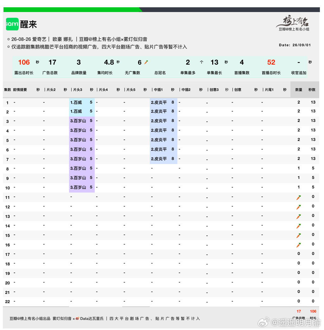Select the 中插1 column header

pyautogui.click(x=158, y=90)
